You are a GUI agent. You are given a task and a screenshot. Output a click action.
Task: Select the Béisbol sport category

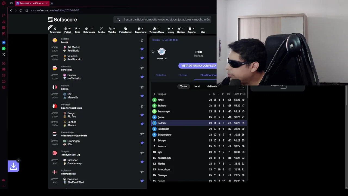click(x=101, y=30)
